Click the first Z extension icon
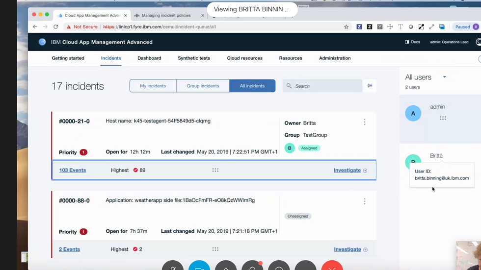The height and width of the screenshot is (270, 481). [x=359, y=27]
